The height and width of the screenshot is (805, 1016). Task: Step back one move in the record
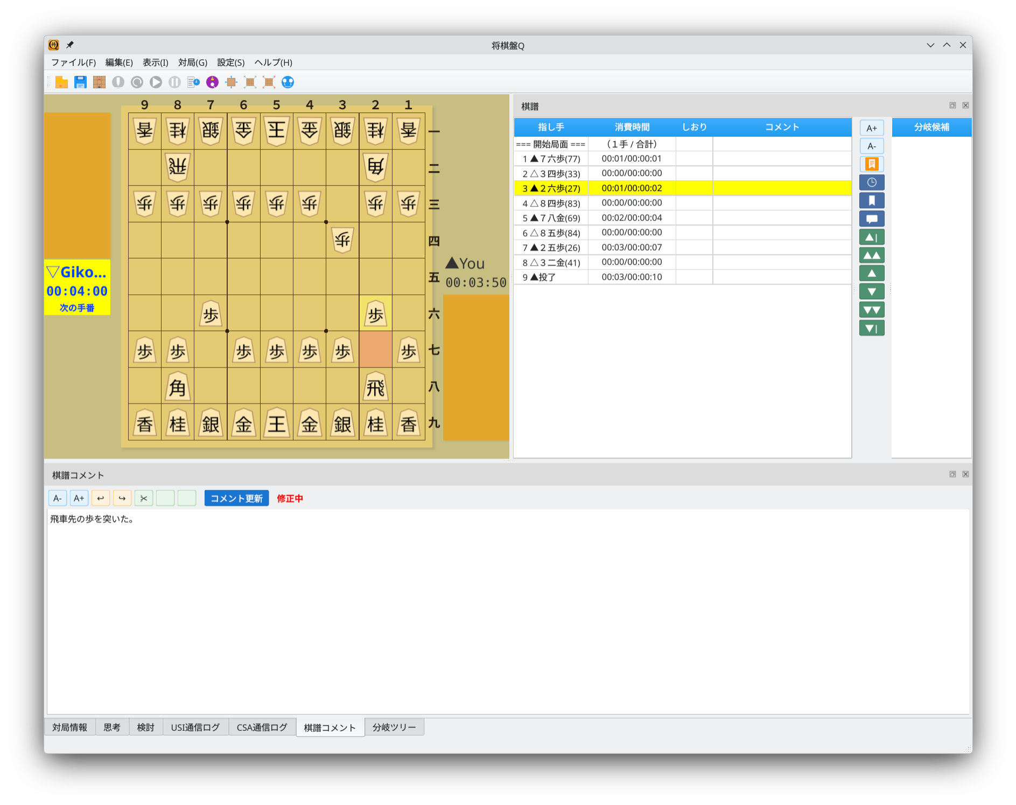[872, 273]
